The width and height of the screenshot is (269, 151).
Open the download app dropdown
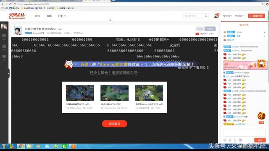[202, 34]
